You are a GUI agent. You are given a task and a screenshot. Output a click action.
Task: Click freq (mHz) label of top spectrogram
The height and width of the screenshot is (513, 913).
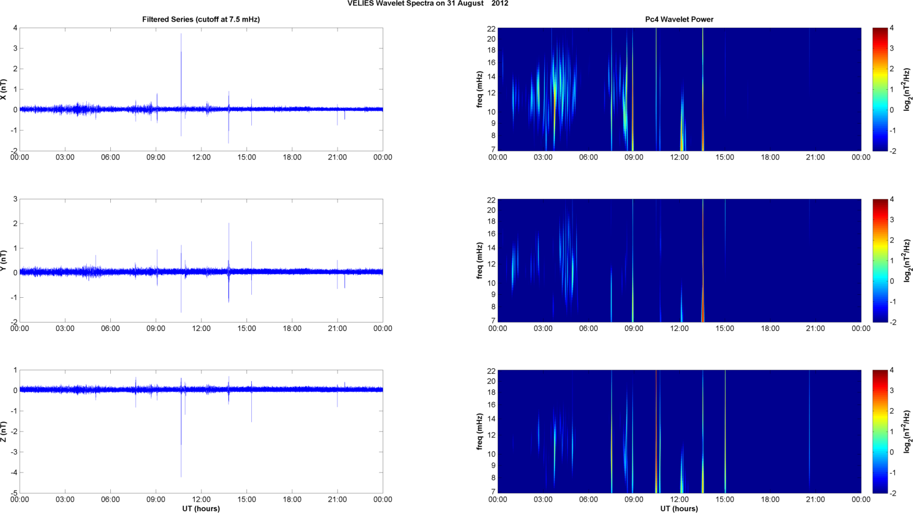[480, 89]
